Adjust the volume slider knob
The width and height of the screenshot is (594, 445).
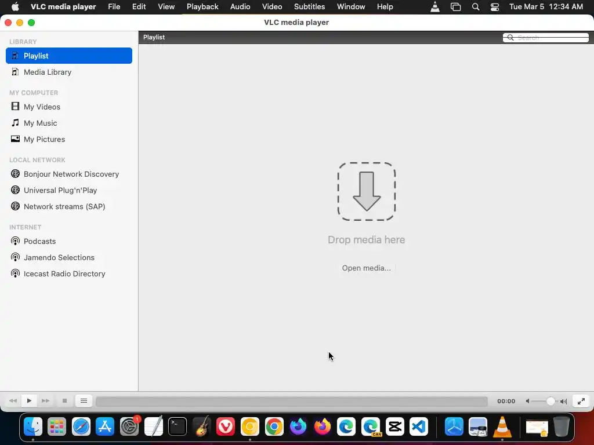point(550,401)
